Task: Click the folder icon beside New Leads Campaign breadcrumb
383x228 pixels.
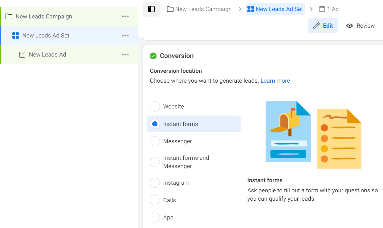Action: [x=170, y=9]
